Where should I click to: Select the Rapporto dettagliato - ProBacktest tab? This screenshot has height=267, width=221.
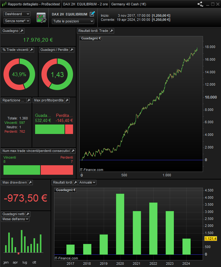point(31,4)
